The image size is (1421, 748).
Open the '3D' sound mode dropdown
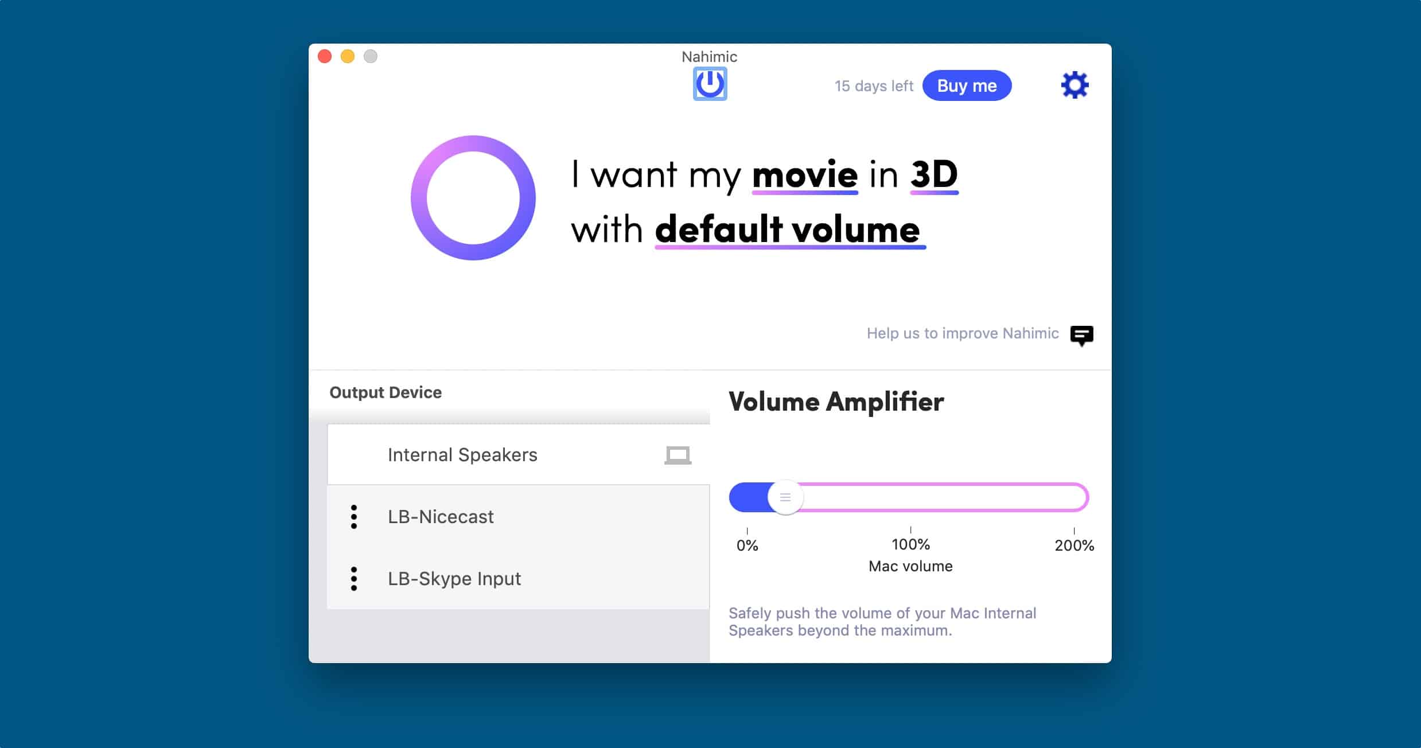coord(934,174)
